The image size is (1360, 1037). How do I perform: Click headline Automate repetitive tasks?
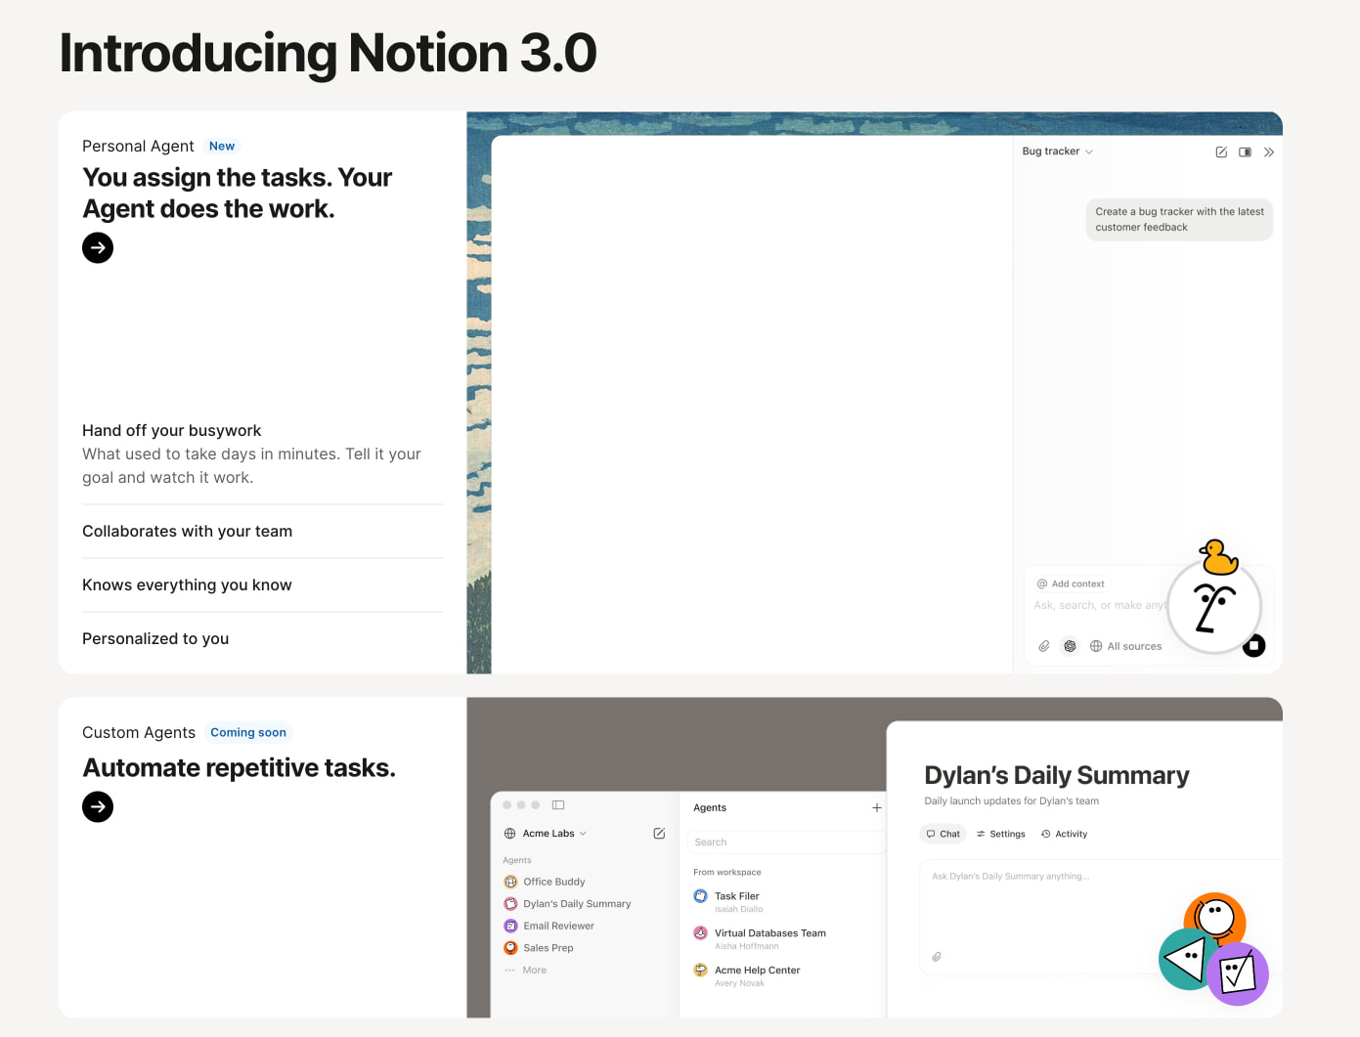click(240, 767)
